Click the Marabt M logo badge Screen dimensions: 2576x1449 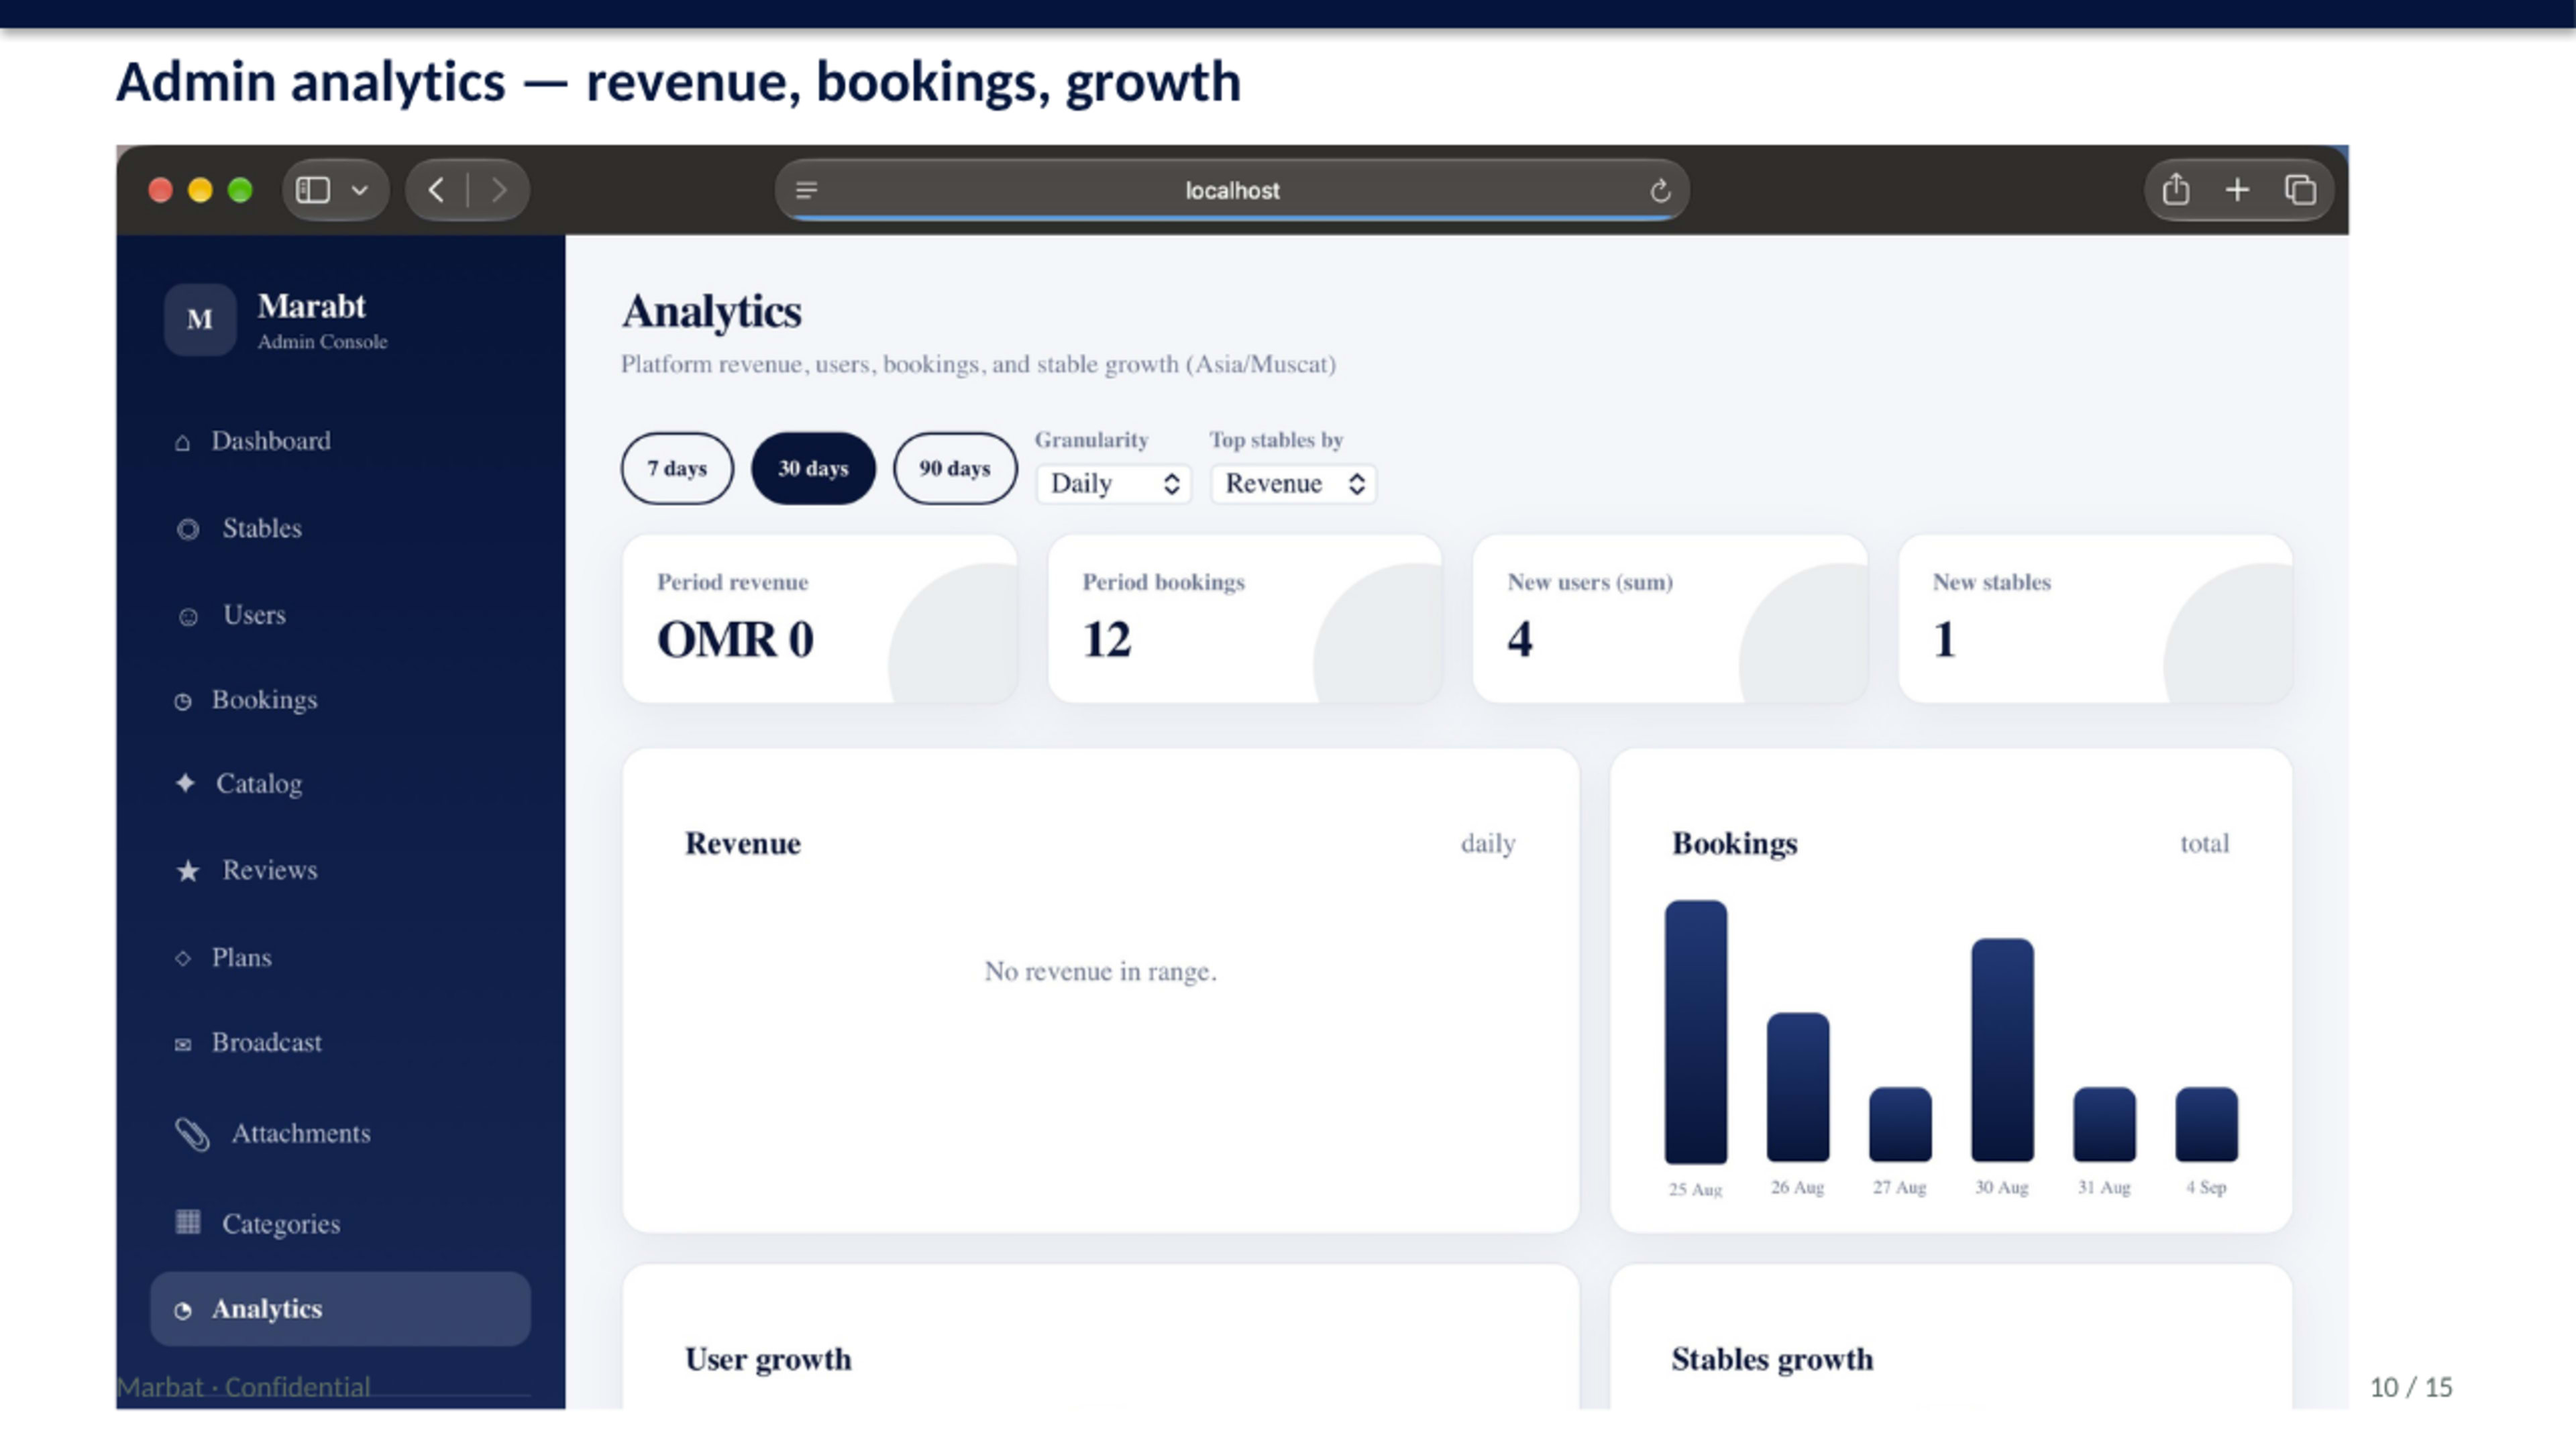pos(200,319)
